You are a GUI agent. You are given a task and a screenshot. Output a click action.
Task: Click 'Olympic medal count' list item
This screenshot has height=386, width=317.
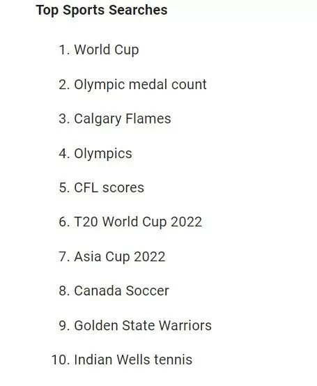(140, 84)
